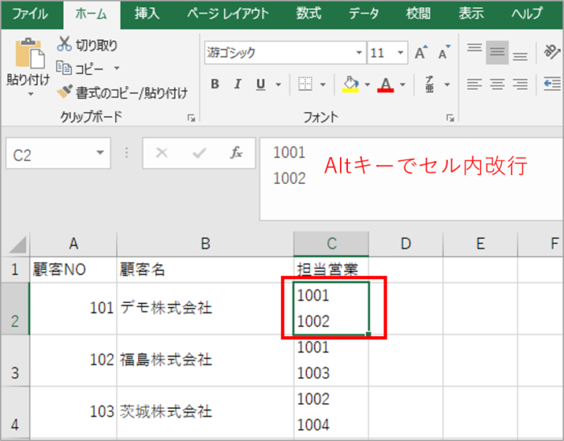Click the Paste (貼り付け) clipboard icon

click(30, 53)
